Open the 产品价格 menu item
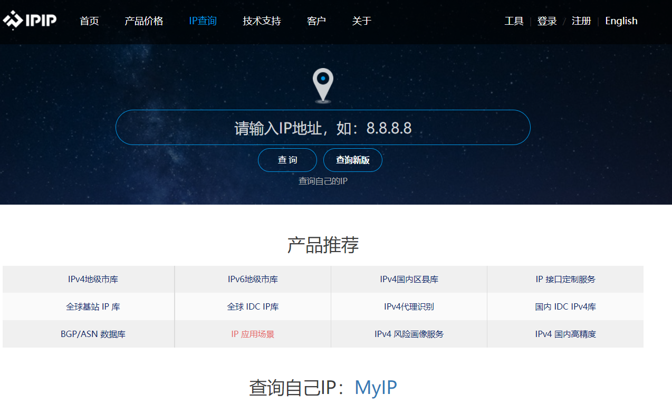 144,21
